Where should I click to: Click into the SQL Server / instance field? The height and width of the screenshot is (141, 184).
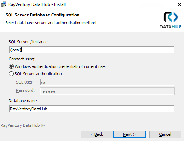coord(91,50)
